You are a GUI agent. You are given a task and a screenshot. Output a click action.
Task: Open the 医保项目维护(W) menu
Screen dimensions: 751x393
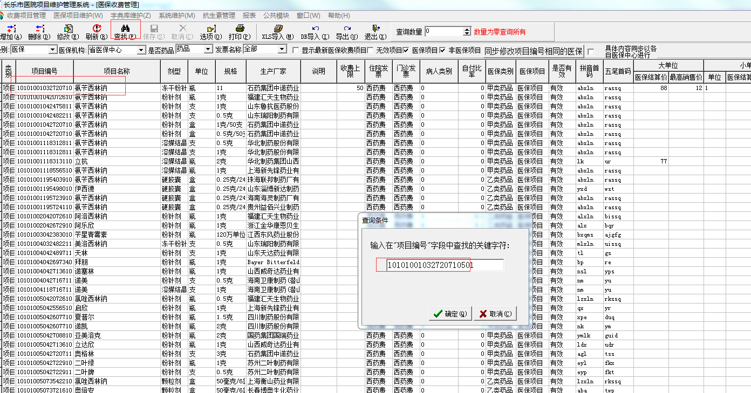(78, 16)
